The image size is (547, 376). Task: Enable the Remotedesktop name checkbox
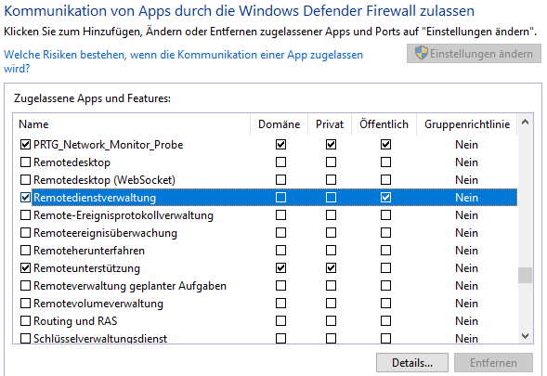pyautogui.click(x=25, y=162)
